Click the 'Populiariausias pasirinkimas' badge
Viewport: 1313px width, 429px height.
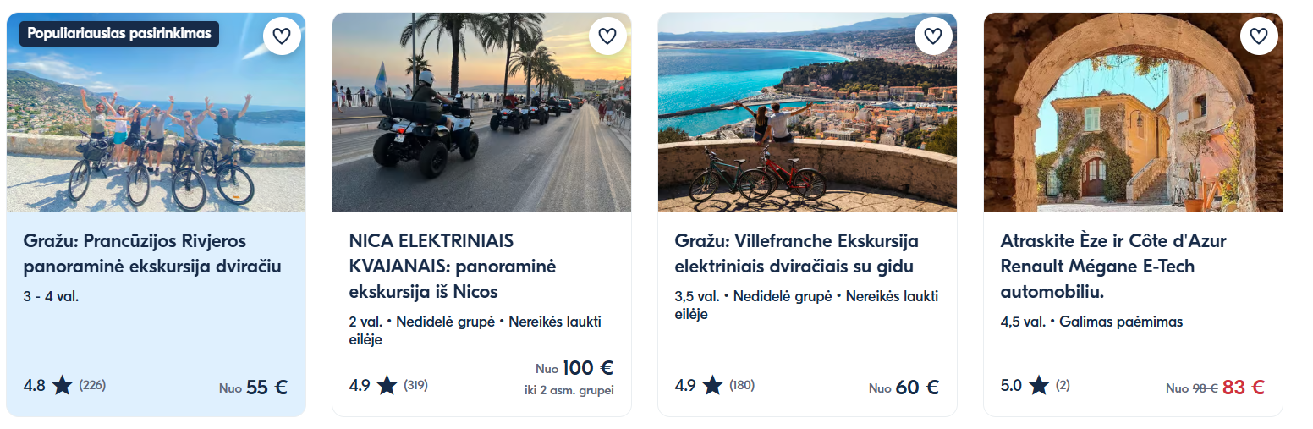coord(119,34)
